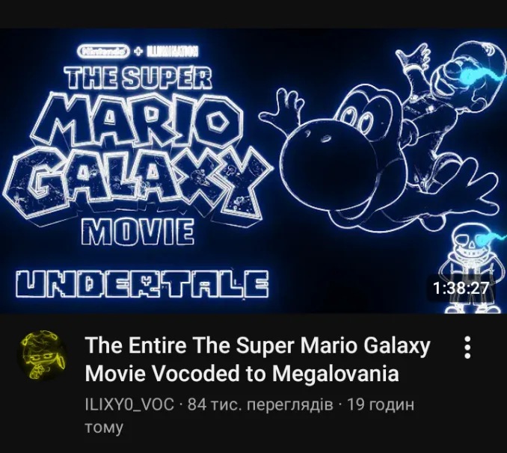Open the three-dot video options menu
Screen dimensions: 507x453
[x=467, y=348]
